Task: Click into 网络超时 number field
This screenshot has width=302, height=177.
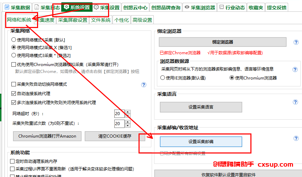Action: (x=119, y=114)
